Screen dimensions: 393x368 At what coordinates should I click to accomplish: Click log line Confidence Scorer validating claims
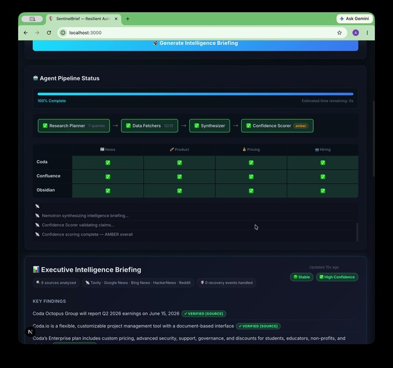[x=78, y=225]
